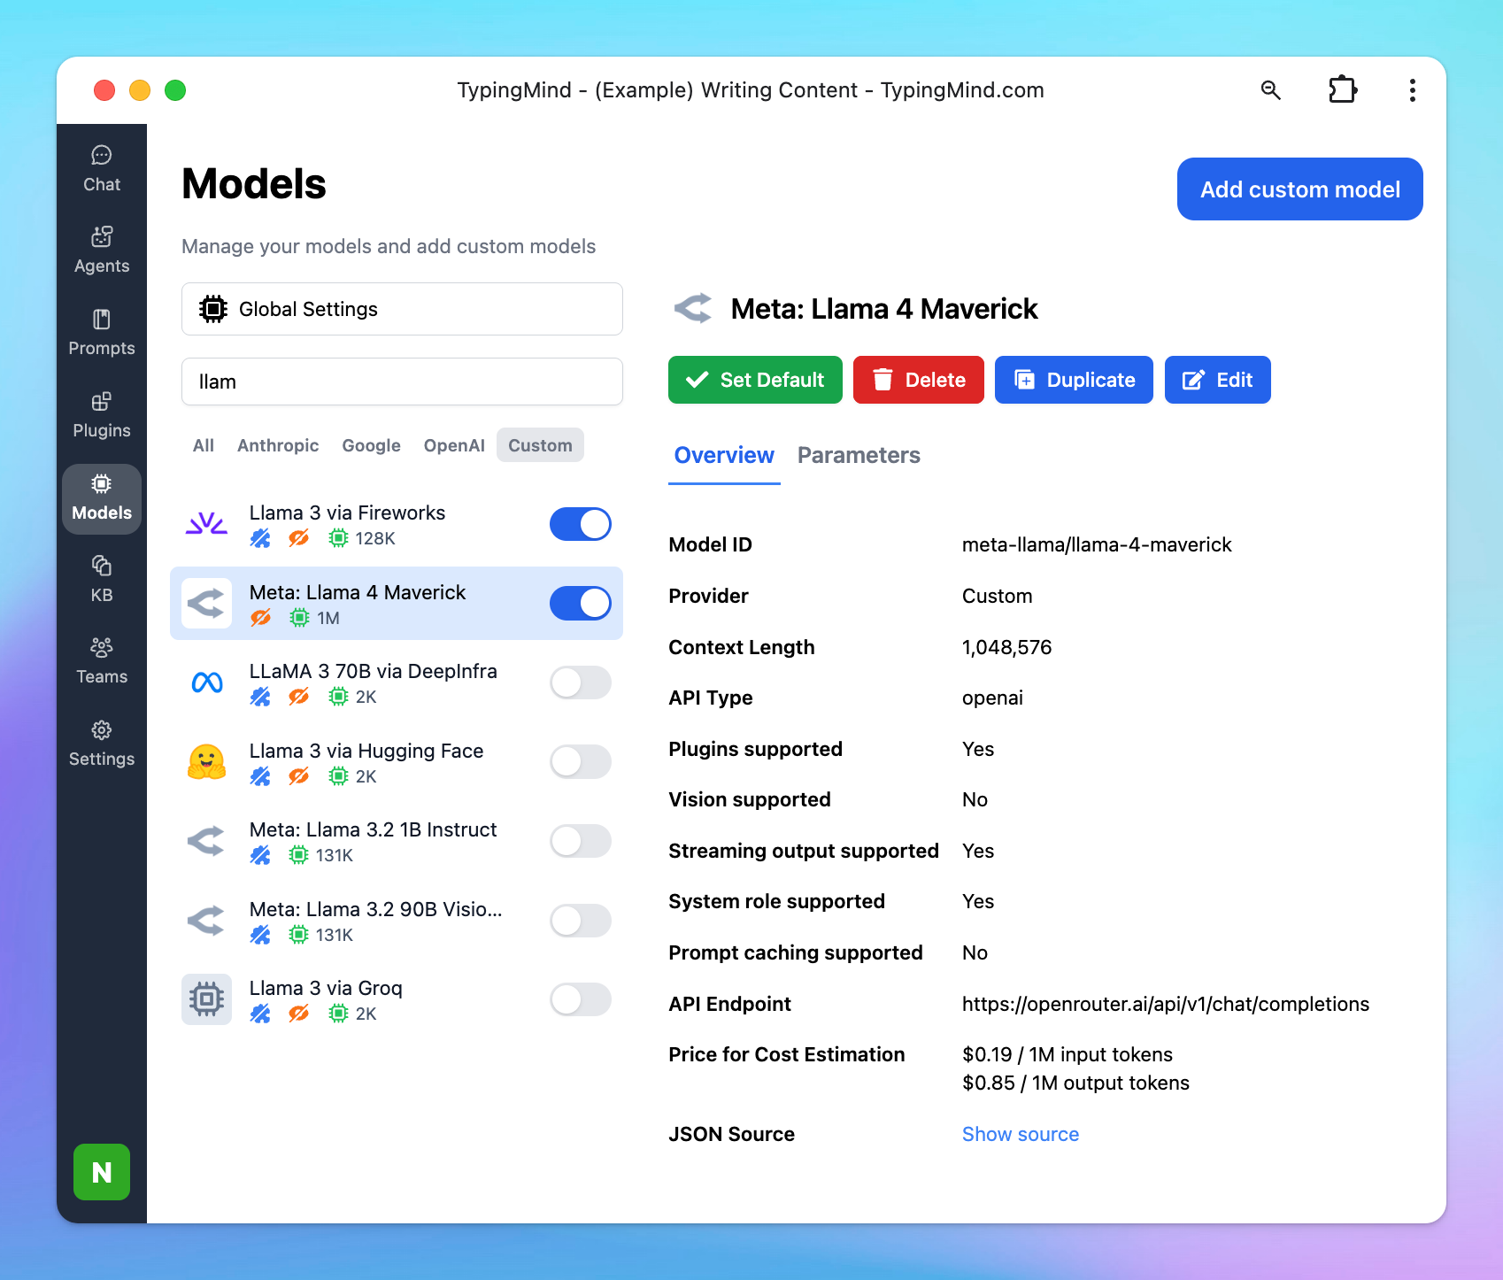The height and width of the screenshot is (1280, 1503).
Task: Select LLaMA 3 70B via DeepInfra name
Action: 374,671
